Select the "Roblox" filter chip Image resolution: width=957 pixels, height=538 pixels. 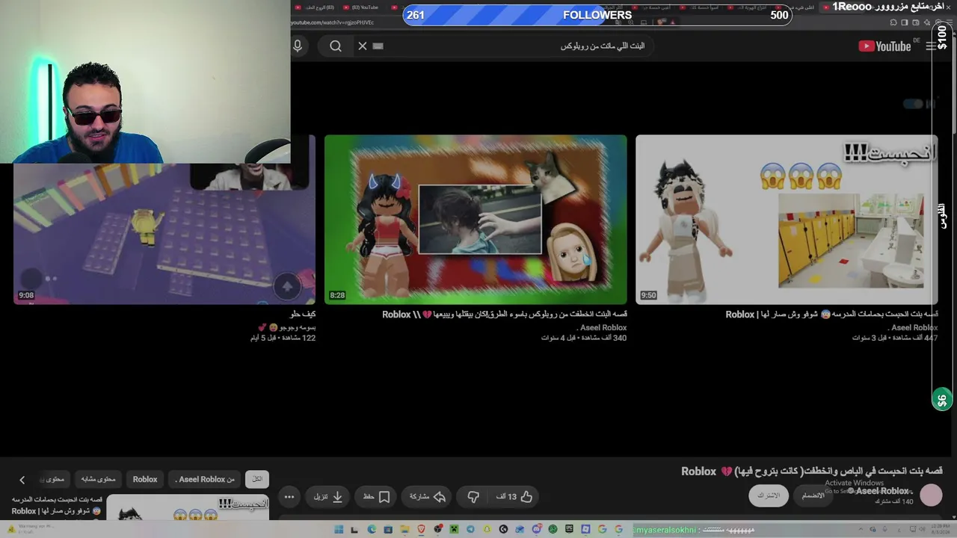[x=145, y=479]
